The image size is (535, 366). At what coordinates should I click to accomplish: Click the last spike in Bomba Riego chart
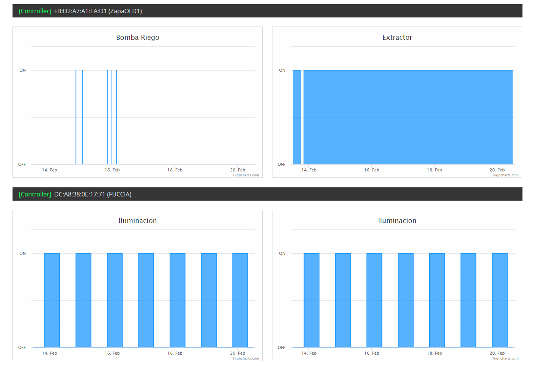pos(116,114)
